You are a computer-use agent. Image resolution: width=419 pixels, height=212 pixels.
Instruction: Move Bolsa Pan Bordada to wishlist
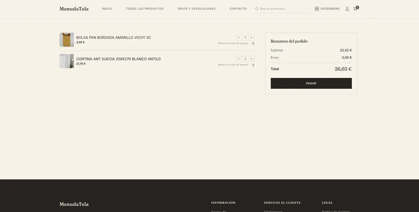(233, 44)
